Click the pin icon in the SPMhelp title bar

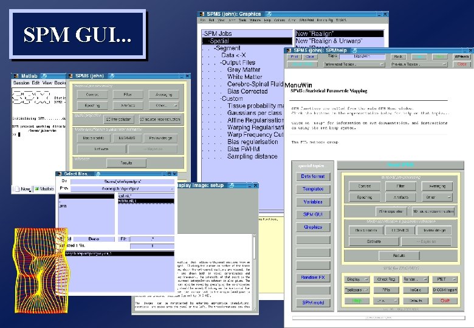point(355,50)
